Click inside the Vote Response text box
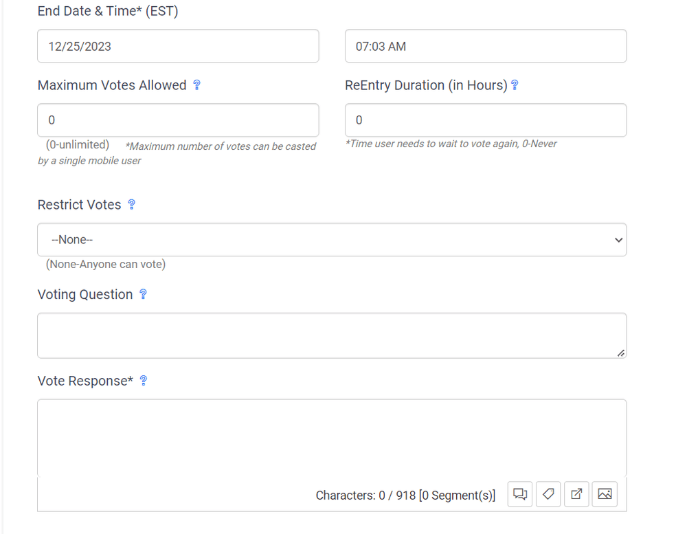 (x=332, y=437)
